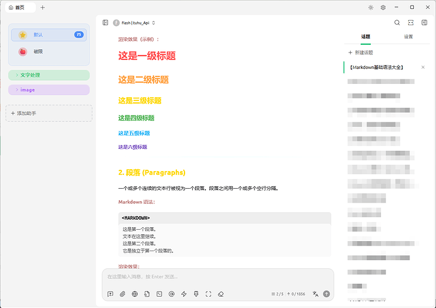Viewport: 436px width, 308px height.
Task: Click the 这是六级标题 heading
Action: click(133, 147)
